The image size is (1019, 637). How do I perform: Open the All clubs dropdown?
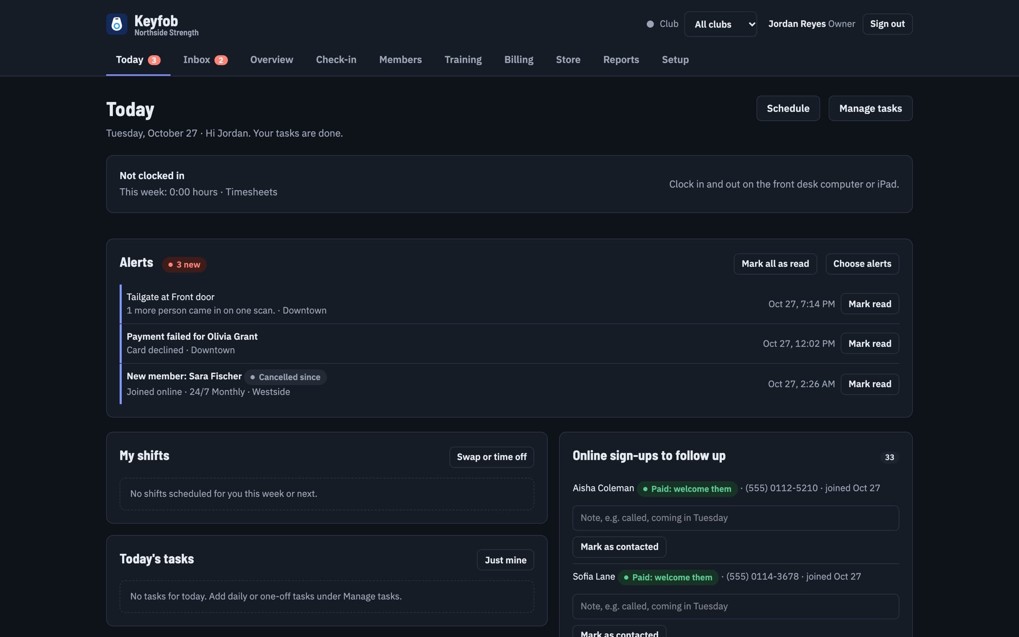pos(721,24)
